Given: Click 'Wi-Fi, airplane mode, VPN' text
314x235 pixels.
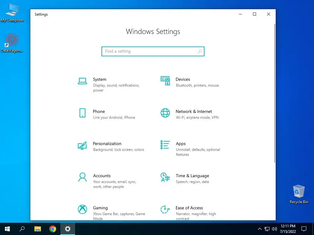Looking at the screenshot, I should coord(197,117).
